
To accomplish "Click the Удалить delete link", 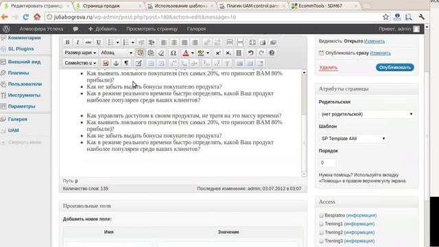I will [x=328, y=67].
